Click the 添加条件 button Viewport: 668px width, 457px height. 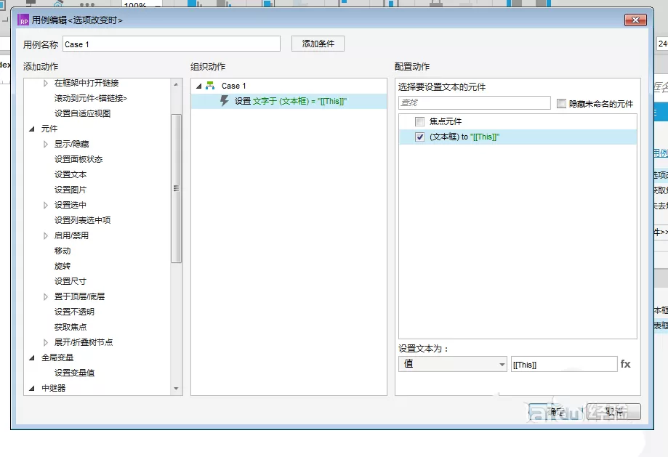coord(318,44)
